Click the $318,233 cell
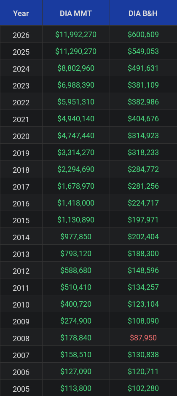 pyautogui.click(x=143, y=153)
